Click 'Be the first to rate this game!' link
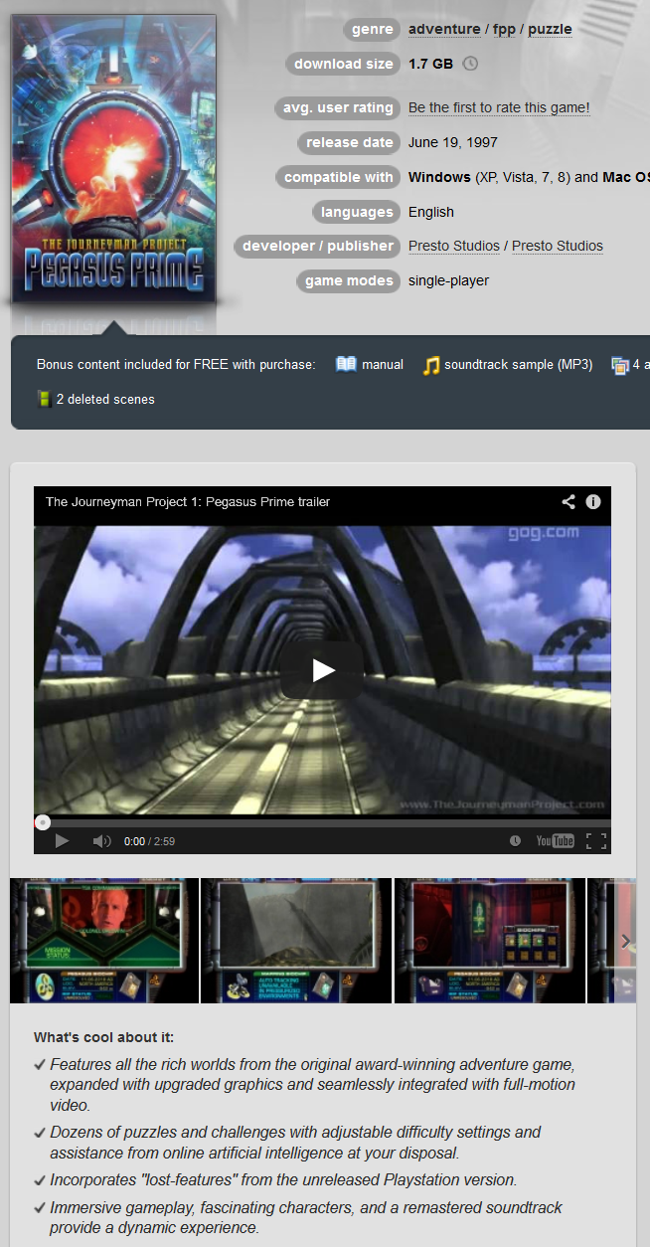Screen dimensions: 650x1247 point(499,107)
